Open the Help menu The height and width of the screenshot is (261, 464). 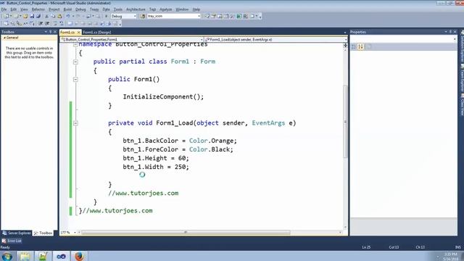click(196, 9)
